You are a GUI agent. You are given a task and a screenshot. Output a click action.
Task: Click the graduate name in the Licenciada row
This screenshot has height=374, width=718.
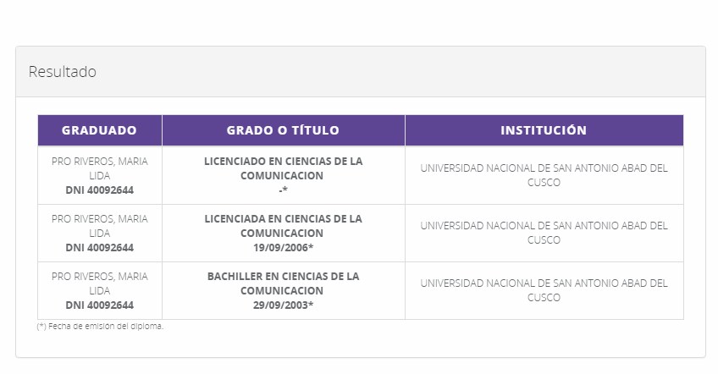click(x=99, y=225)
